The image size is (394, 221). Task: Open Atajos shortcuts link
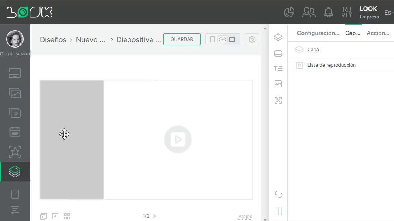tap(245, 217)
